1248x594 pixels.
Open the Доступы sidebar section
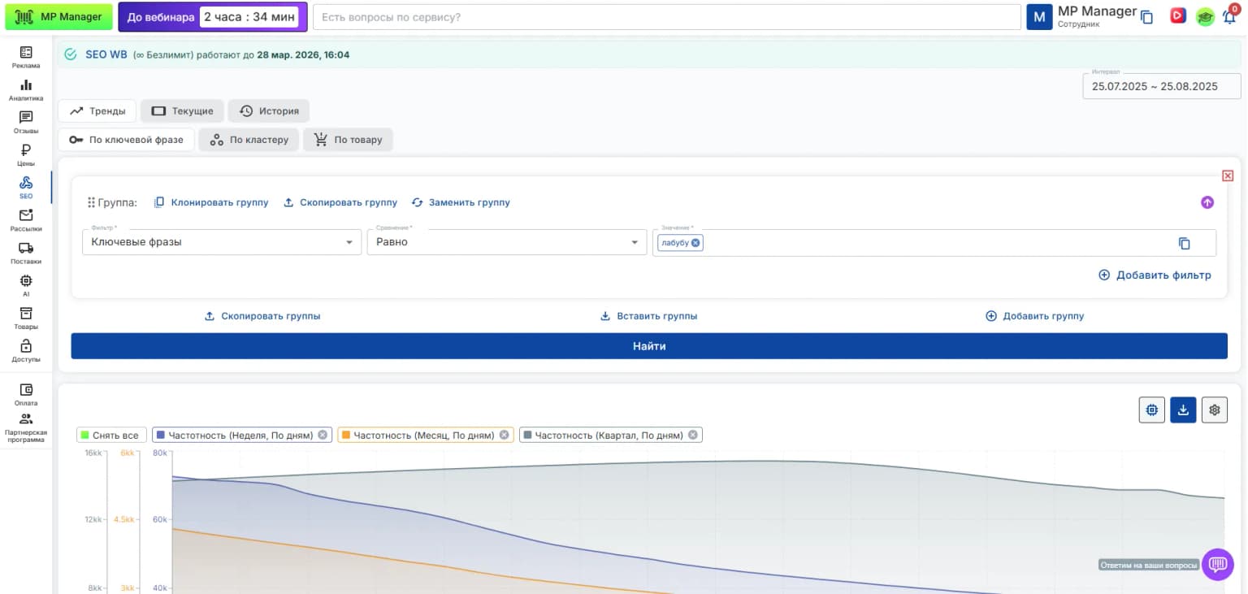[26, 350]
